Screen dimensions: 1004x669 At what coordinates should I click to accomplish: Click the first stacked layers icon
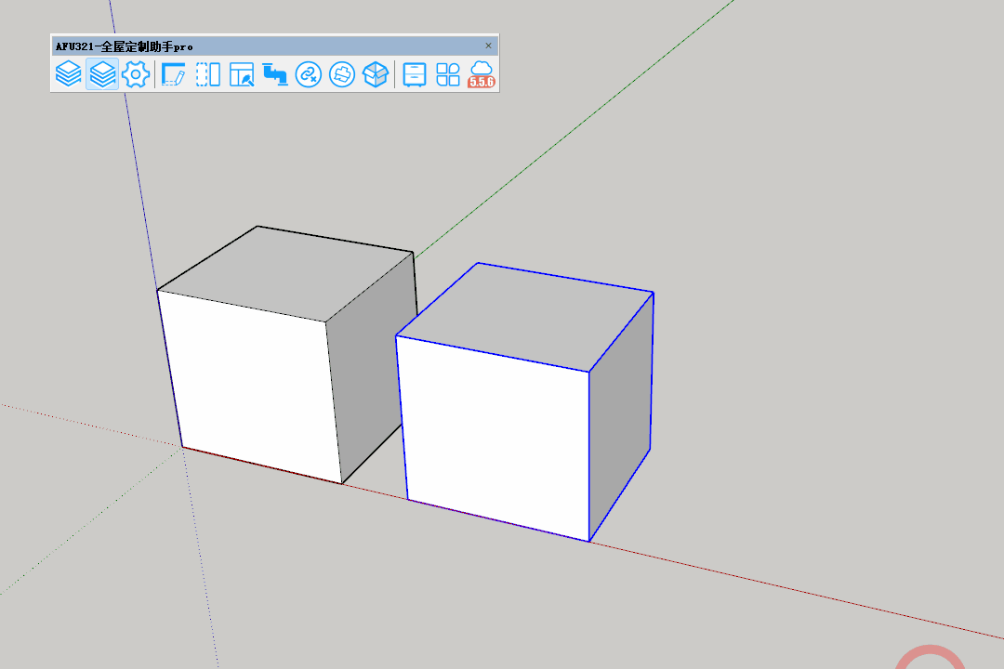coord(69,74)
